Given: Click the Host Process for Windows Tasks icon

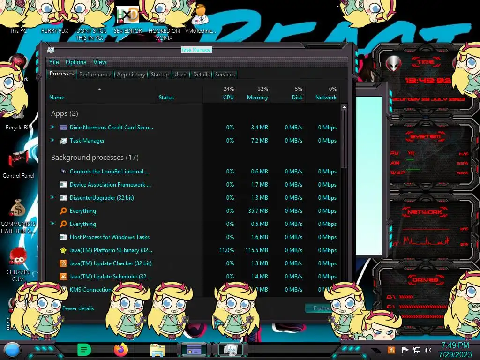Looking at the screenshot, I should [x=63, y=237].
